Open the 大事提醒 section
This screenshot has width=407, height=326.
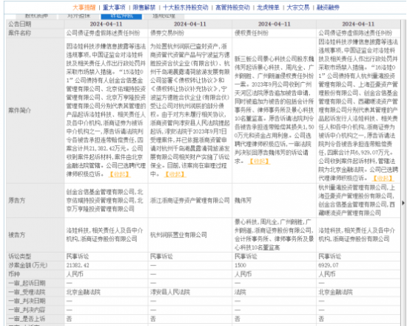84,7
